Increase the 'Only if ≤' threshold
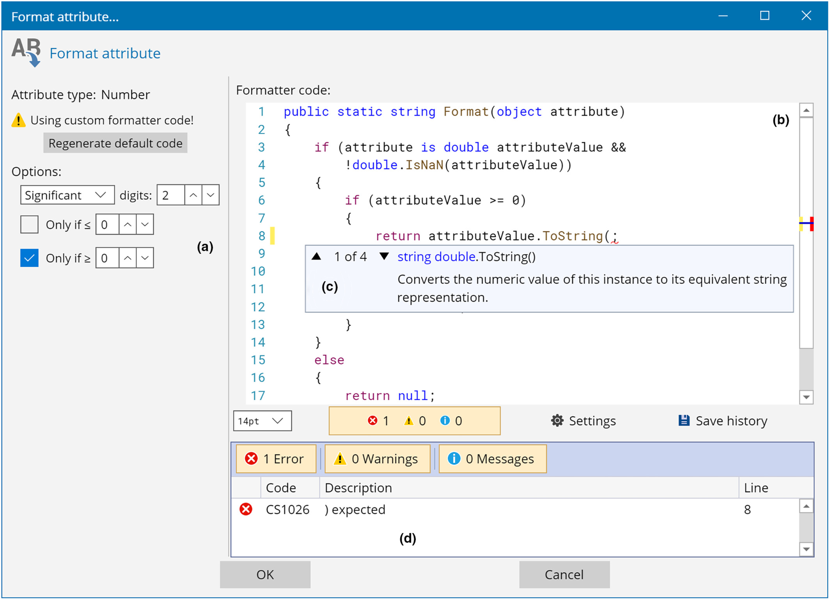Screen dimensions: 830x600 128,225
